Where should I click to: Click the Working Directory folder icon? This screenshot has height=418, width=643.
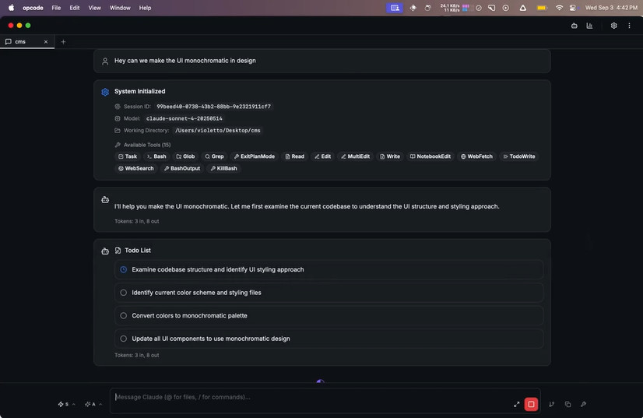point(118,131)
